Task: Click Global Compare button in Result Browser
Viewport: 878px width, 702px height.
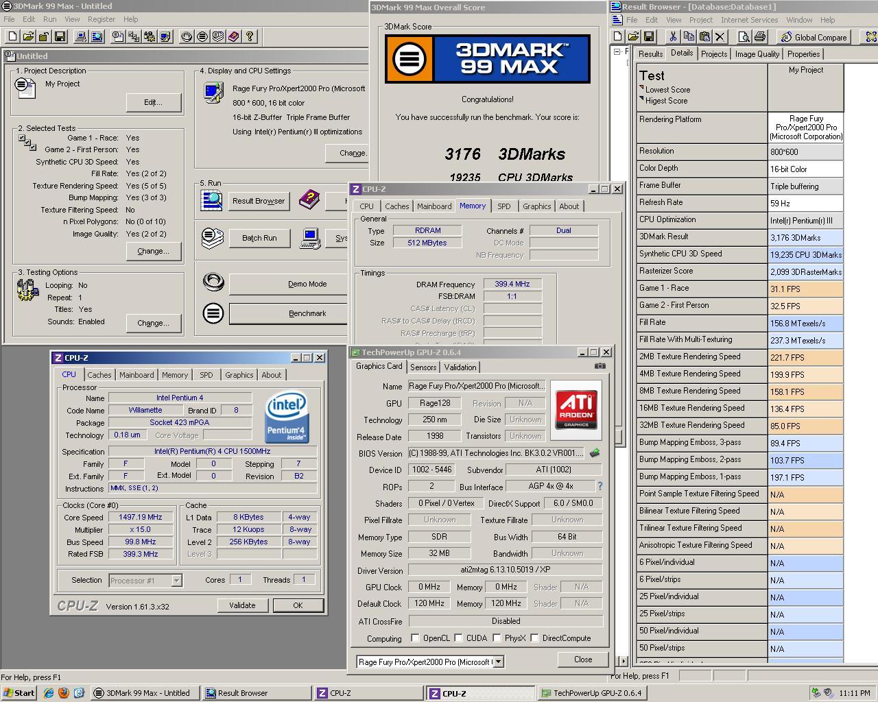Action: coord(814,37)
